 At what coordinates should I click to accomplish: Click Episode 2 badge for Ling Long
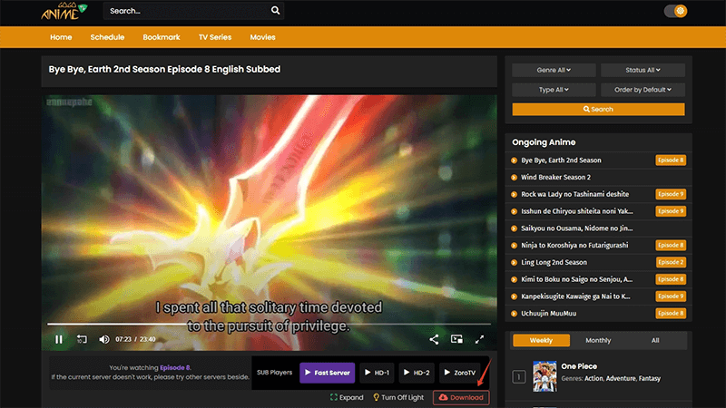pos(671,262)
